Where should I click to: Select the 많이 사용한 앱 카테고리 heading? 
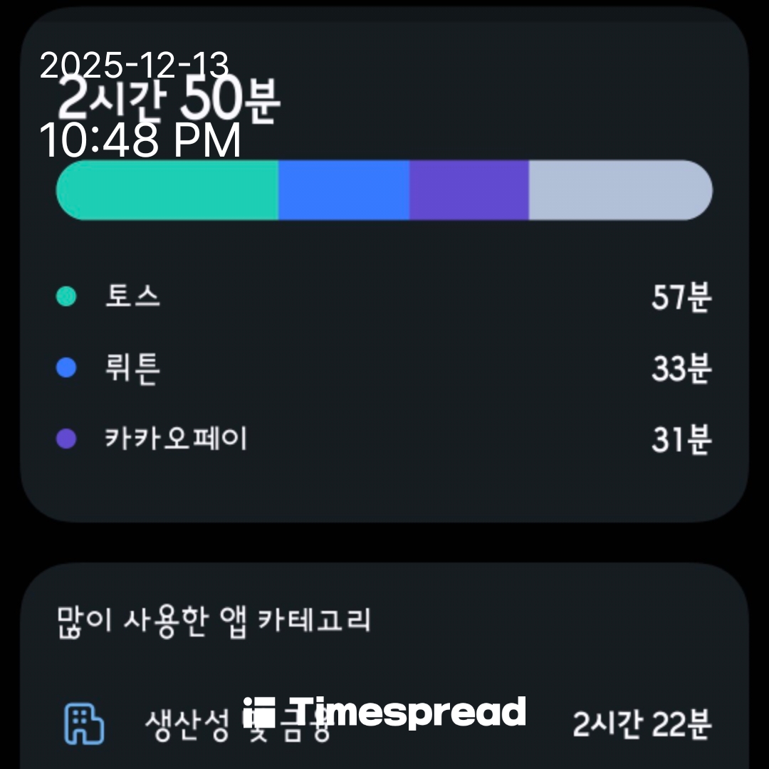tap(214, 619)
